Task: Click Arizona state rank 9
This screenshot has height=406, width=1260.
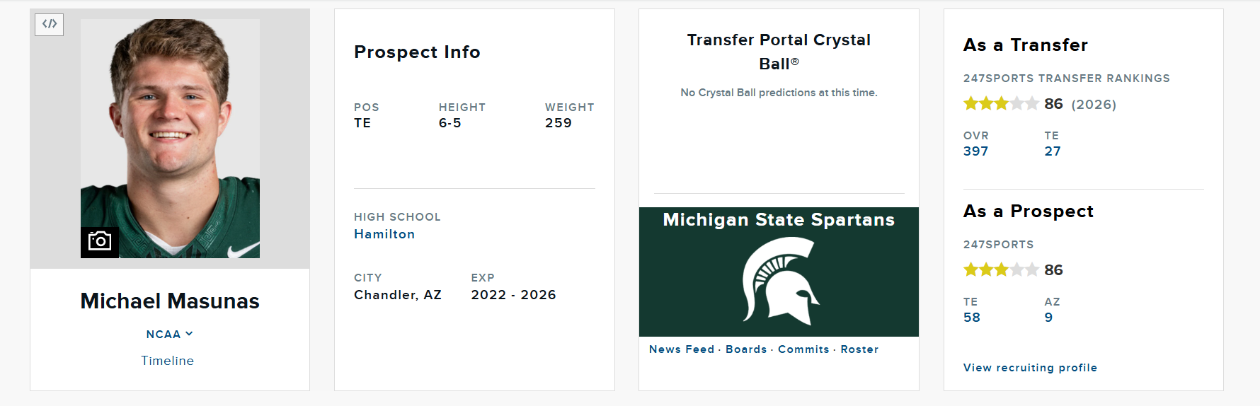Action: [x=1048, y=318]
